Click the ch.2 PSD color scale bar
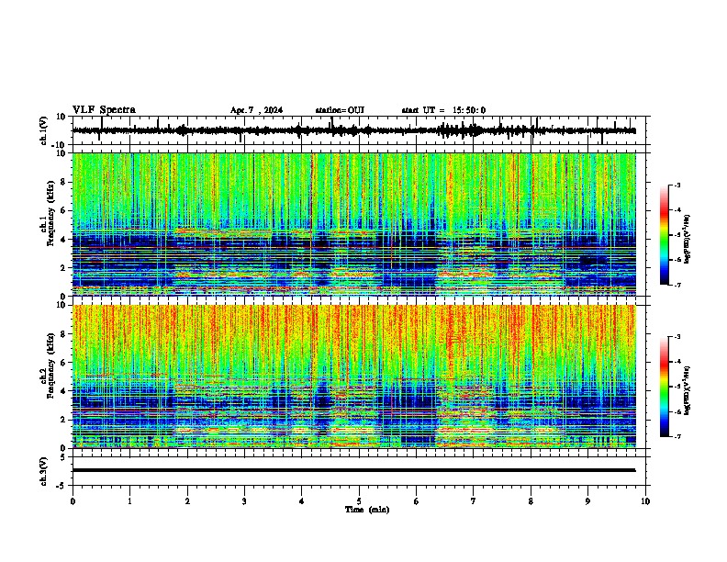 pos(665,387)
